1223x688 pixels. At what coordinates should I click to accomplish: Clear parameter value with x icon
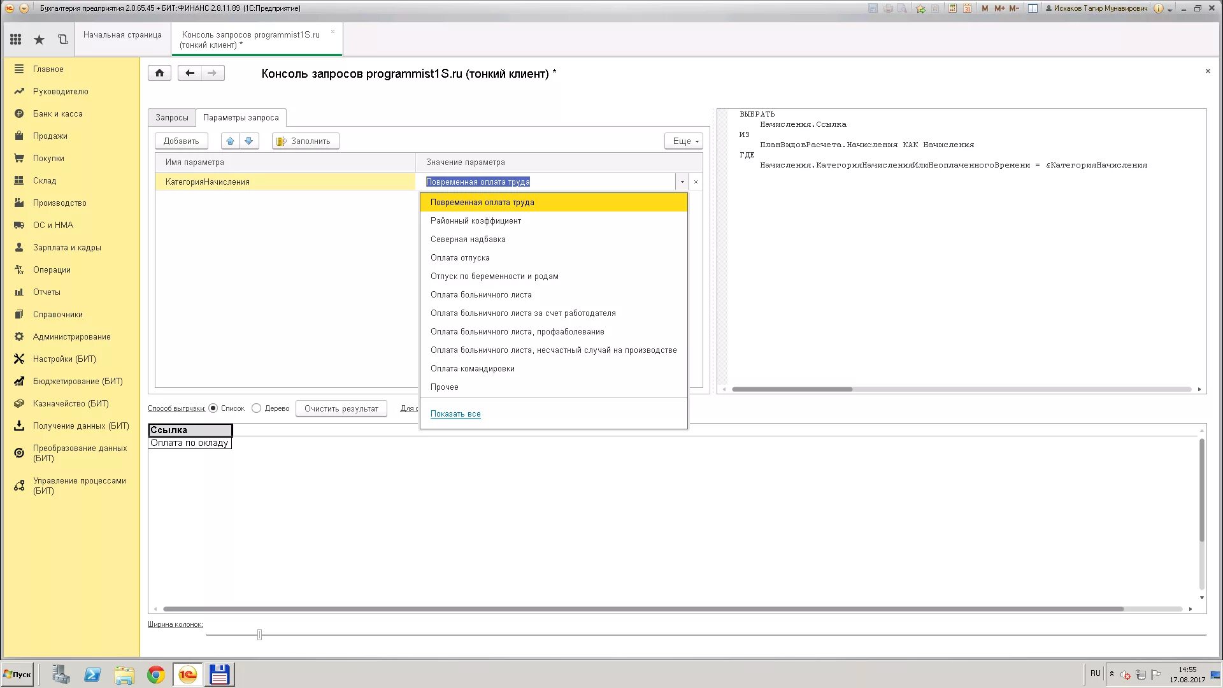[x=696, y=182]
